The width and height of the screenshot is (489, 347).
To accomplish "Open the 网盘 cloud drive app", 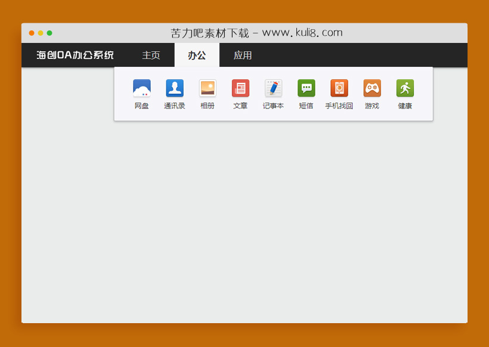I will pyautogui.click(x=141, y=89).
